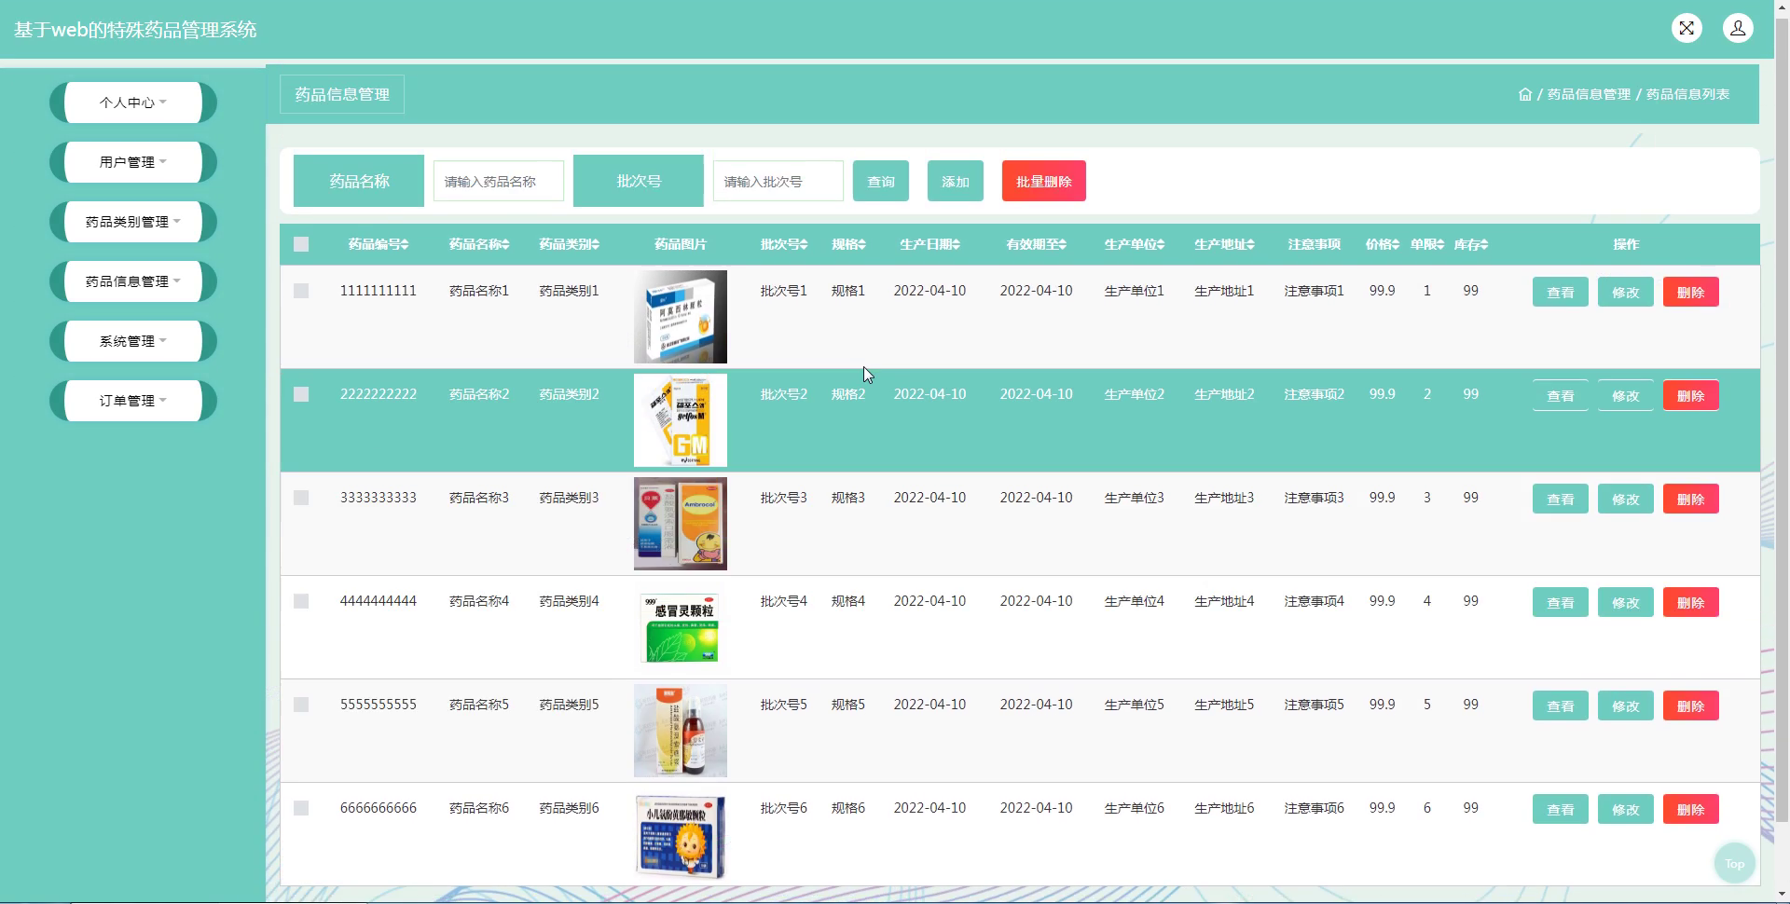Open the drug image of 药品名称2
This screenshot has width=1790, height=904.
681,420
